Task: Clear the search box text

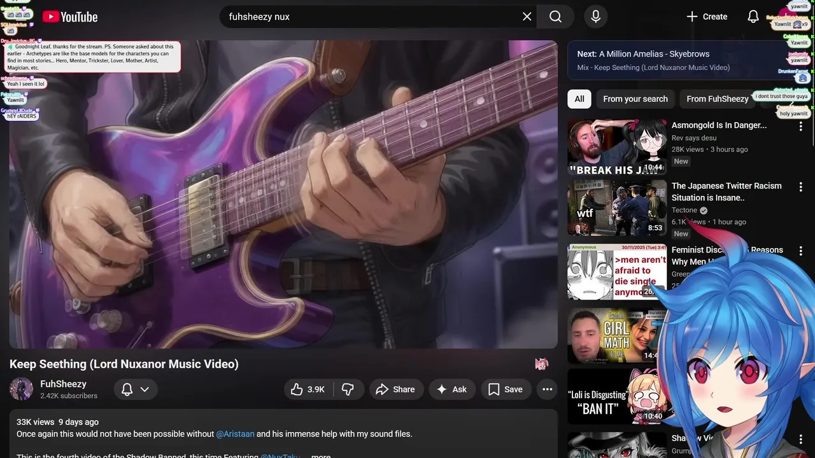Action: click(527, 17)
